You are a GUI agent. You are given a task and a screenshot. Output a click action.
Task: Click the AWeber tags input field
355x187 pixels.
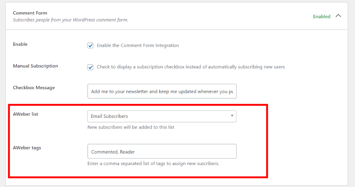coord(162,151)
